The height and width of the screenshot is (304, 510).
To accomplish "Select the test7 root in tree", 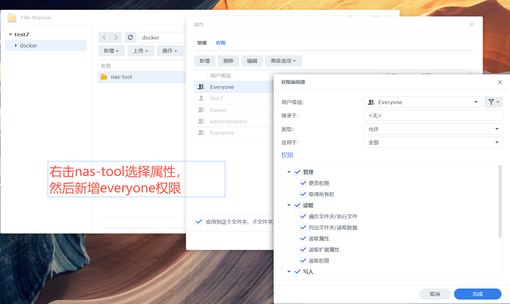I will 22,34.
